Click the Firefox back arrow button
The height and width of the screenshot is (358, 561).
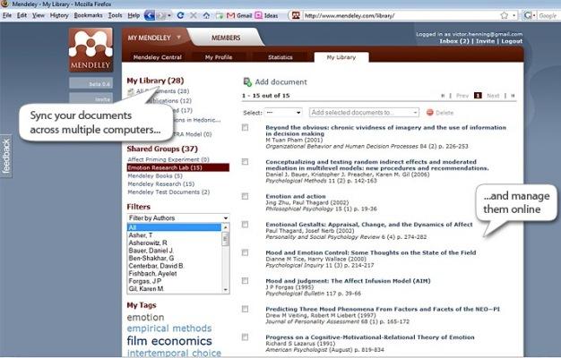click(150, 15)
